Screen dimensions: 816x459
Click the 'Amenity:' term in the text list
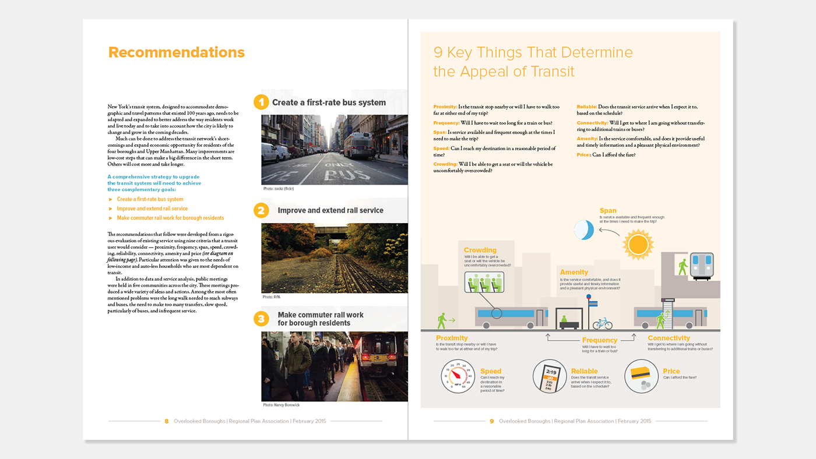click(x=588, y=139)
